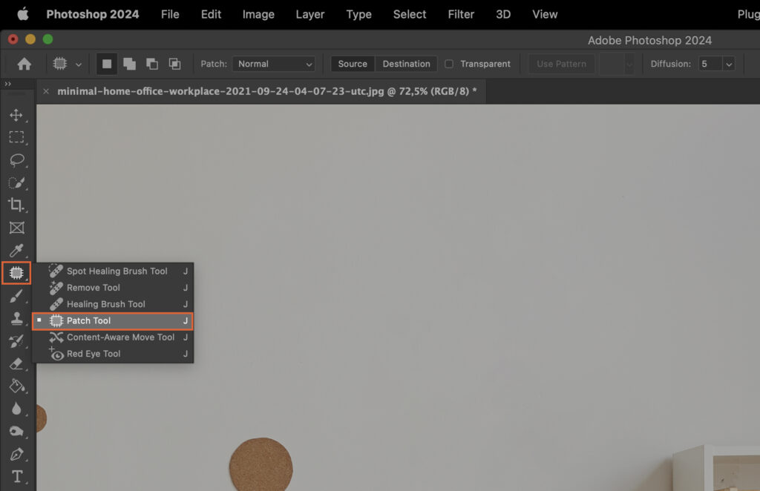Viewport: 760px width, 491px height.
Task: Select the Brush tool
Action: pos(17,297)
